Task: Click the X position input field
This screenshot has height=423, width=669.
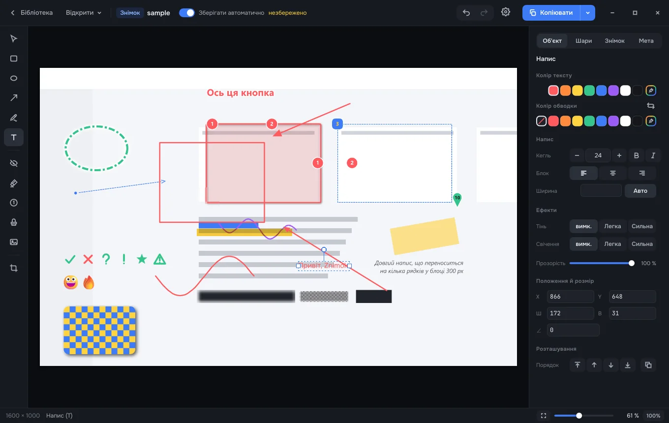Action: (x=571, y=297)
